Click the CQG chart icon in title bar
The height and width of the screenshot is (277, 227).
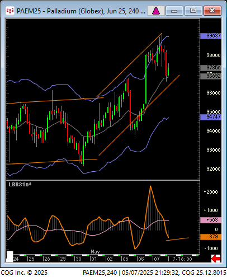click(10, 11)
